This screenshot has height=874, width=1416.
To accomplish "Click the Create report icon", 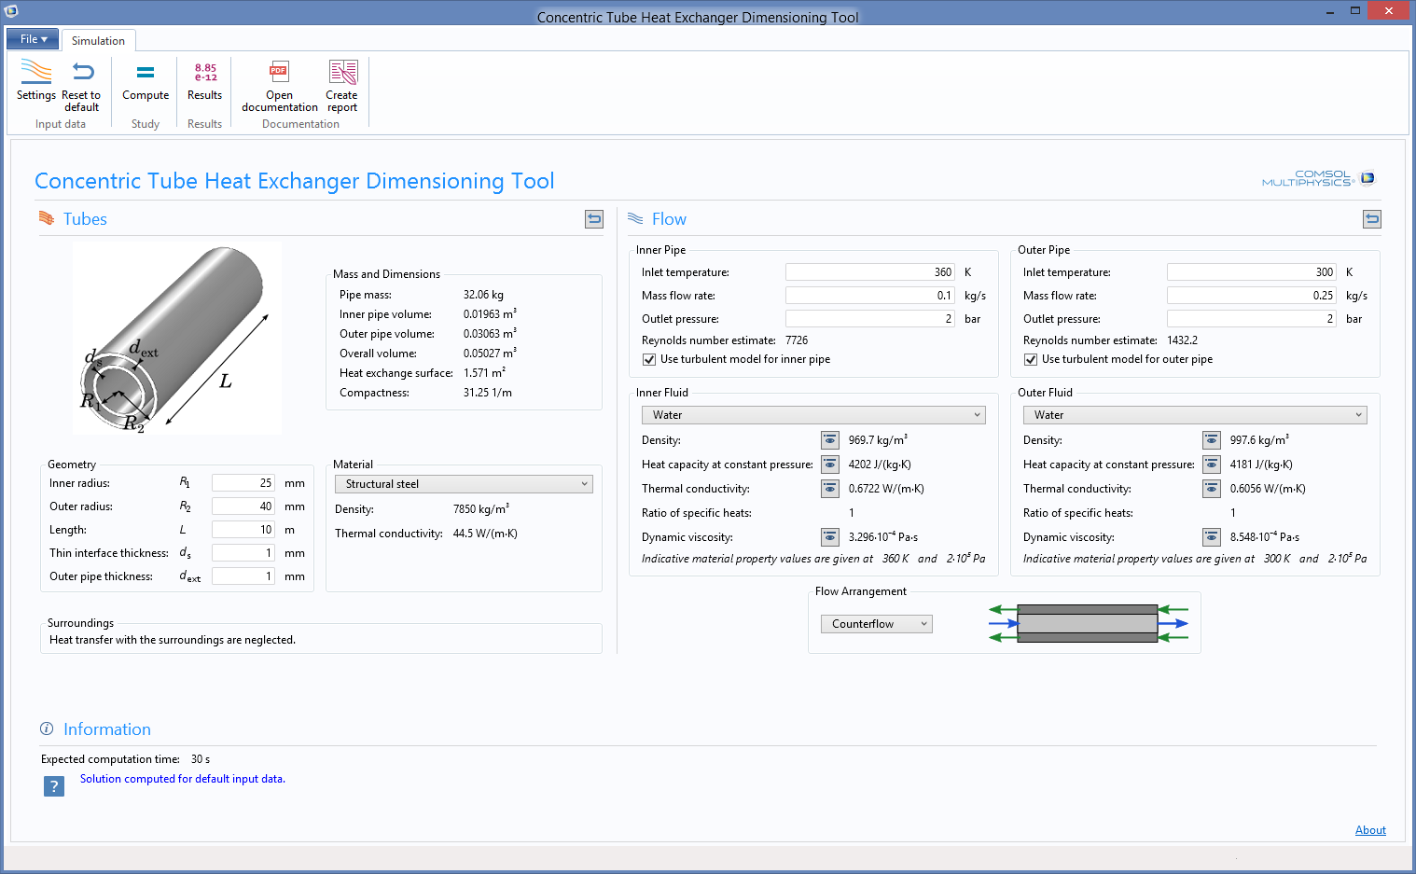I will [342, 73].
